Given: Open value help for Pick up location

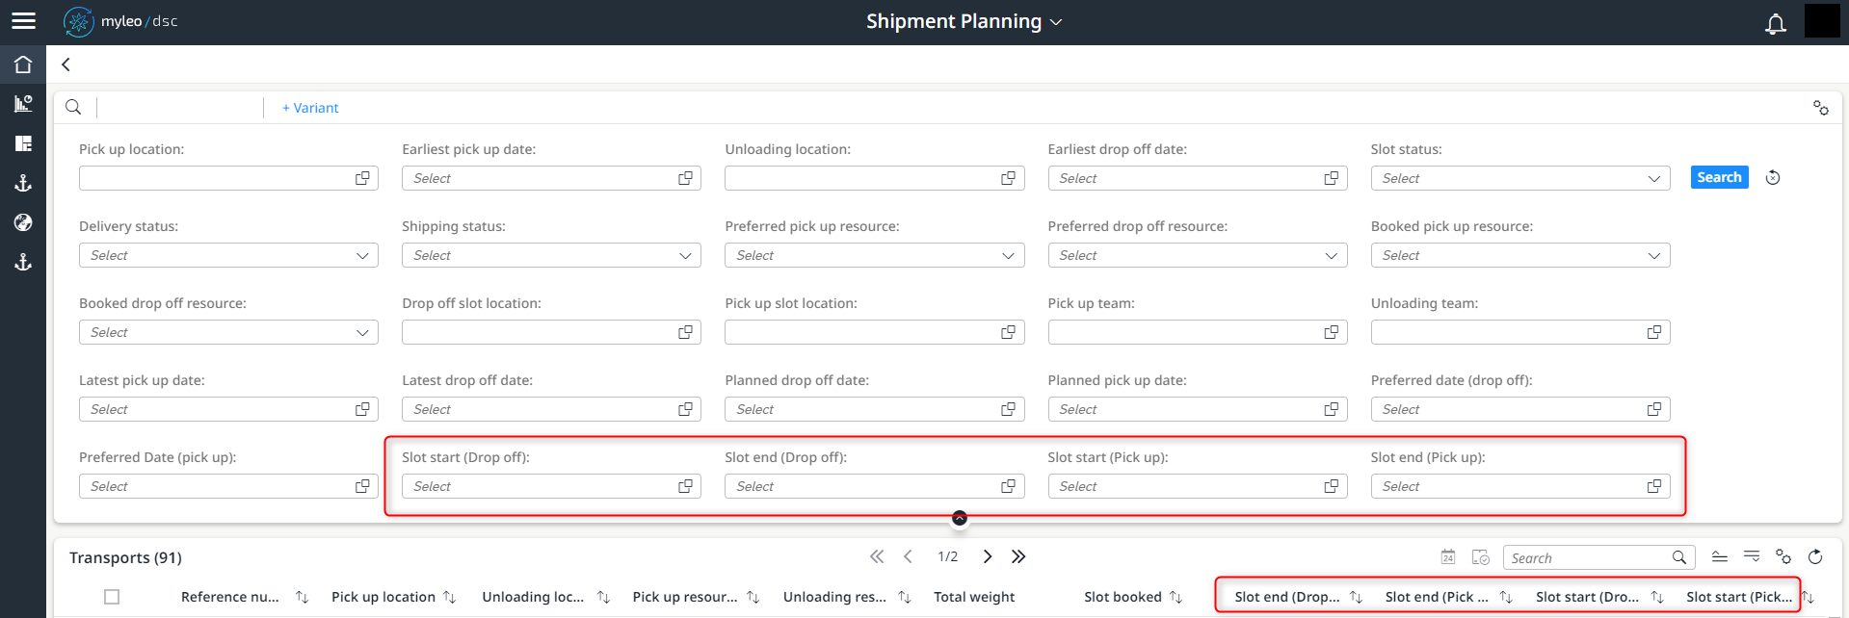Looking at the screenshot, I should (362, 178).
